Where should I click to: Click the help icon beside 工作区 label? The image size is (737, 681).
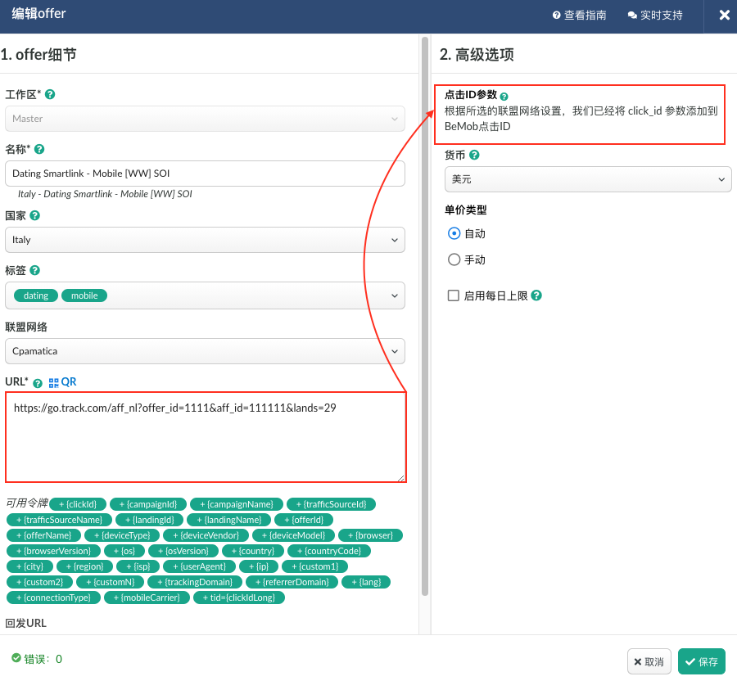tap(50, 94)
